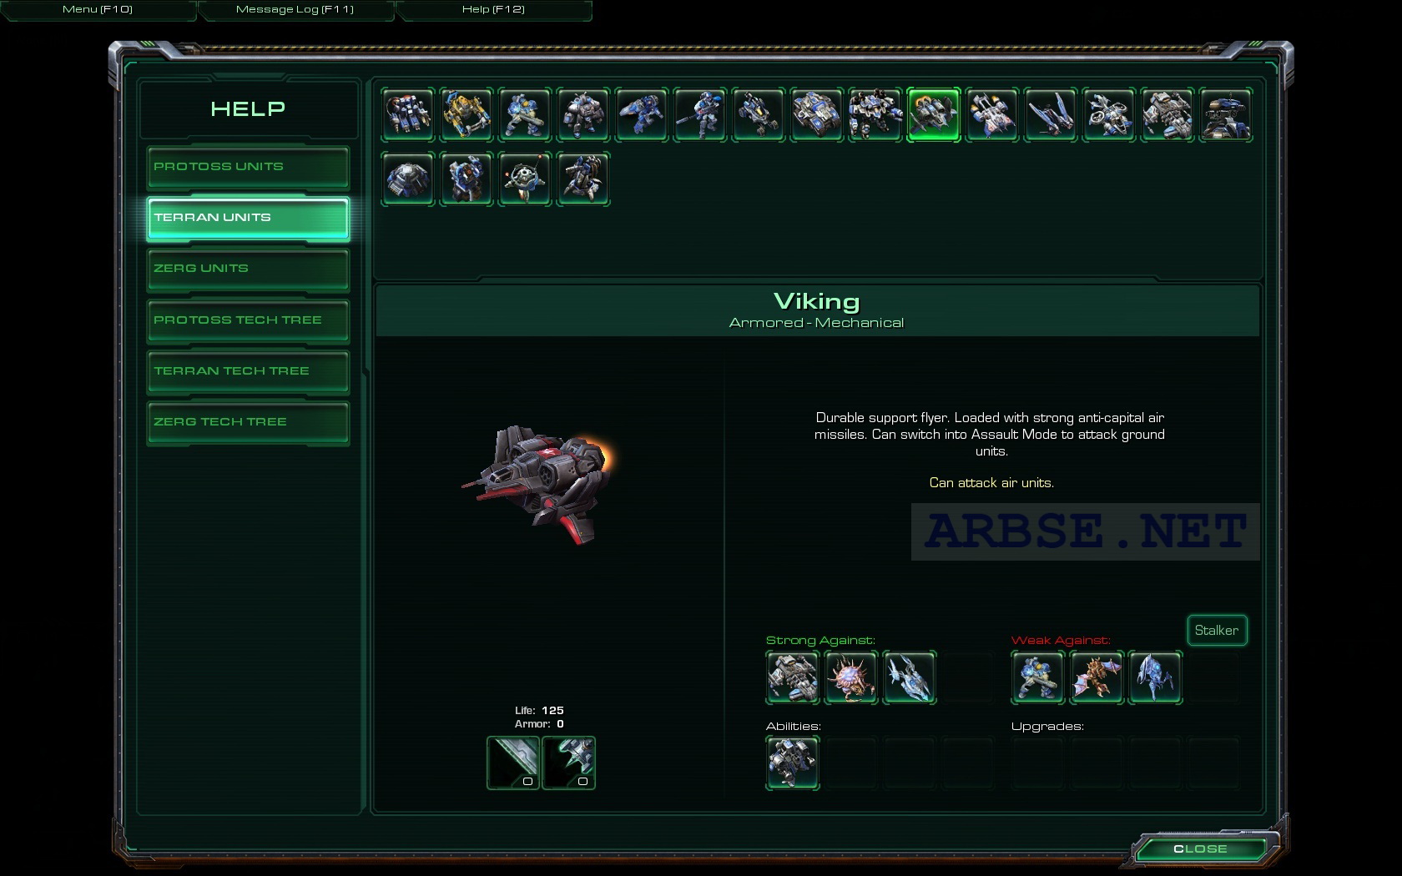Screen dimensions: 1402x876
Task: Select the round drone icon in the second row
Action: pos(525,179)
